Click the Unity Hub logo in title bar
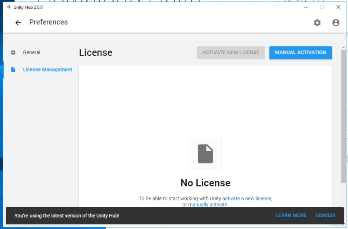The image size is (348, 229). click(9, 7)
